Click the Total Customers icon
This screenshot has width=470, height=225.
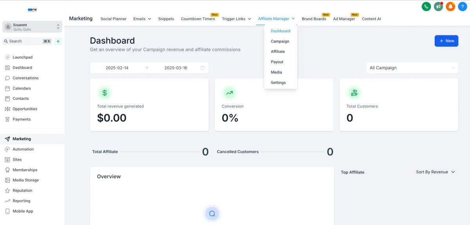tap(354, 93)
